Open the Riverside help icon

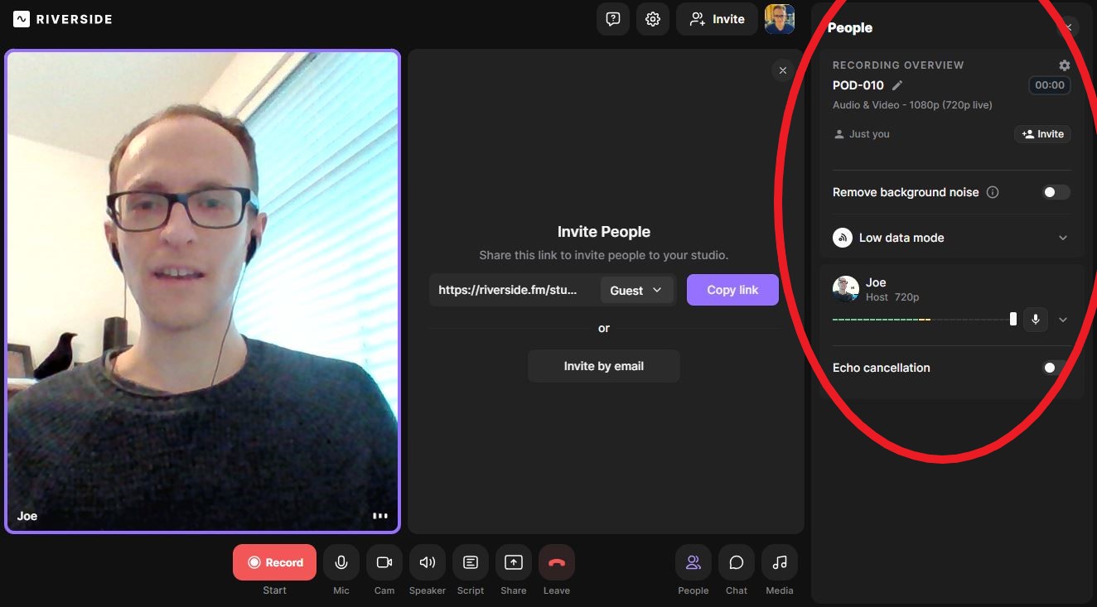(x=612, y=18)
